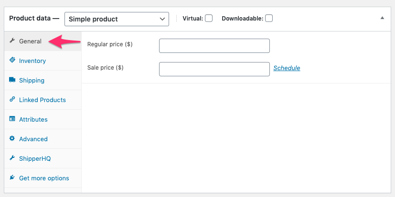Image resolution: width=395 pixels, height=197 pixels.
Task: Click the Inventory tag icon
Action: (12, 61)
